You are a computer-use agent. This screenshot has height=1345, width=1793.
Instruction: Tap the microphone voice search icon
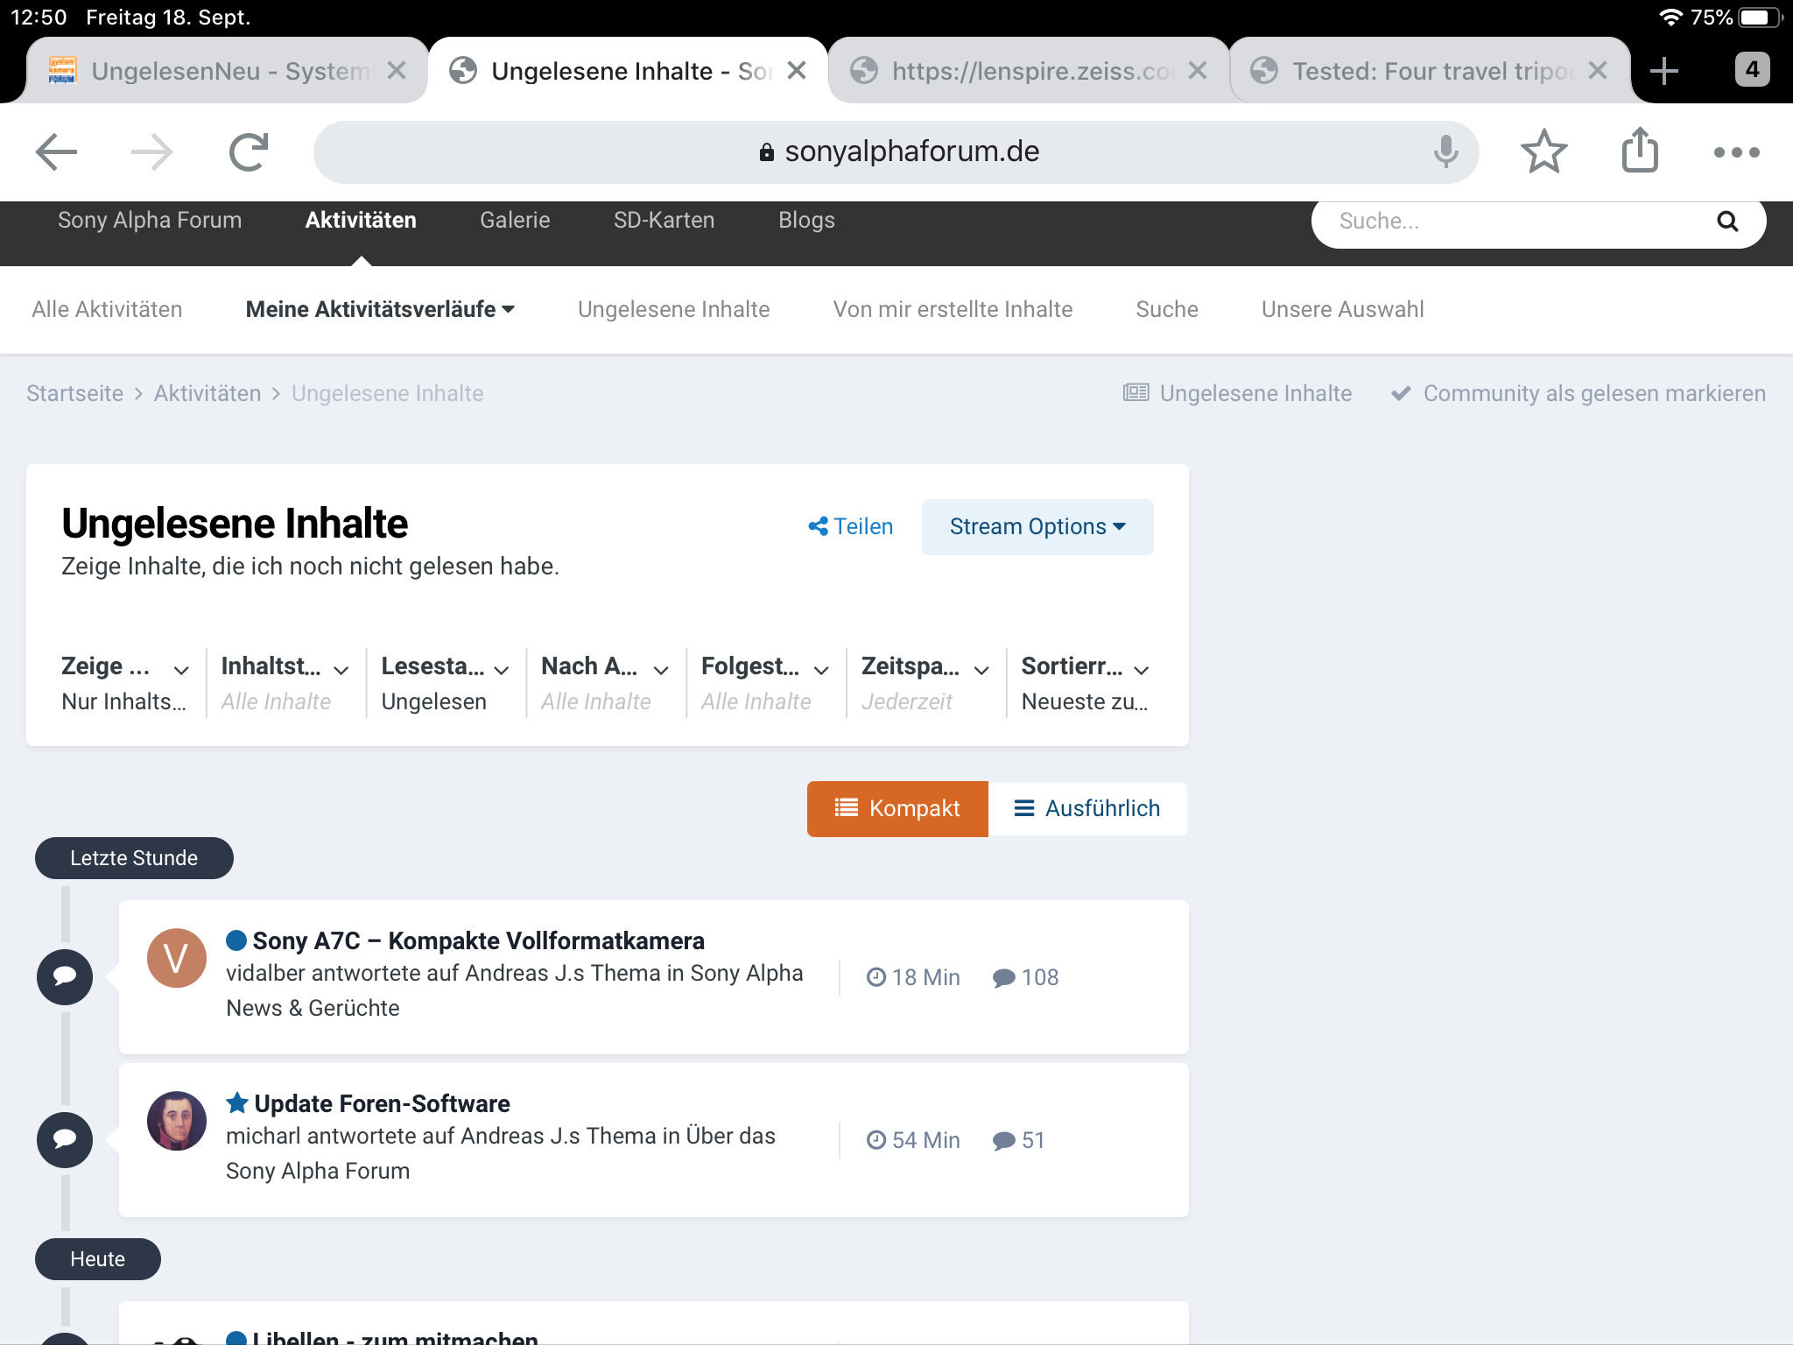point(1445,152)
